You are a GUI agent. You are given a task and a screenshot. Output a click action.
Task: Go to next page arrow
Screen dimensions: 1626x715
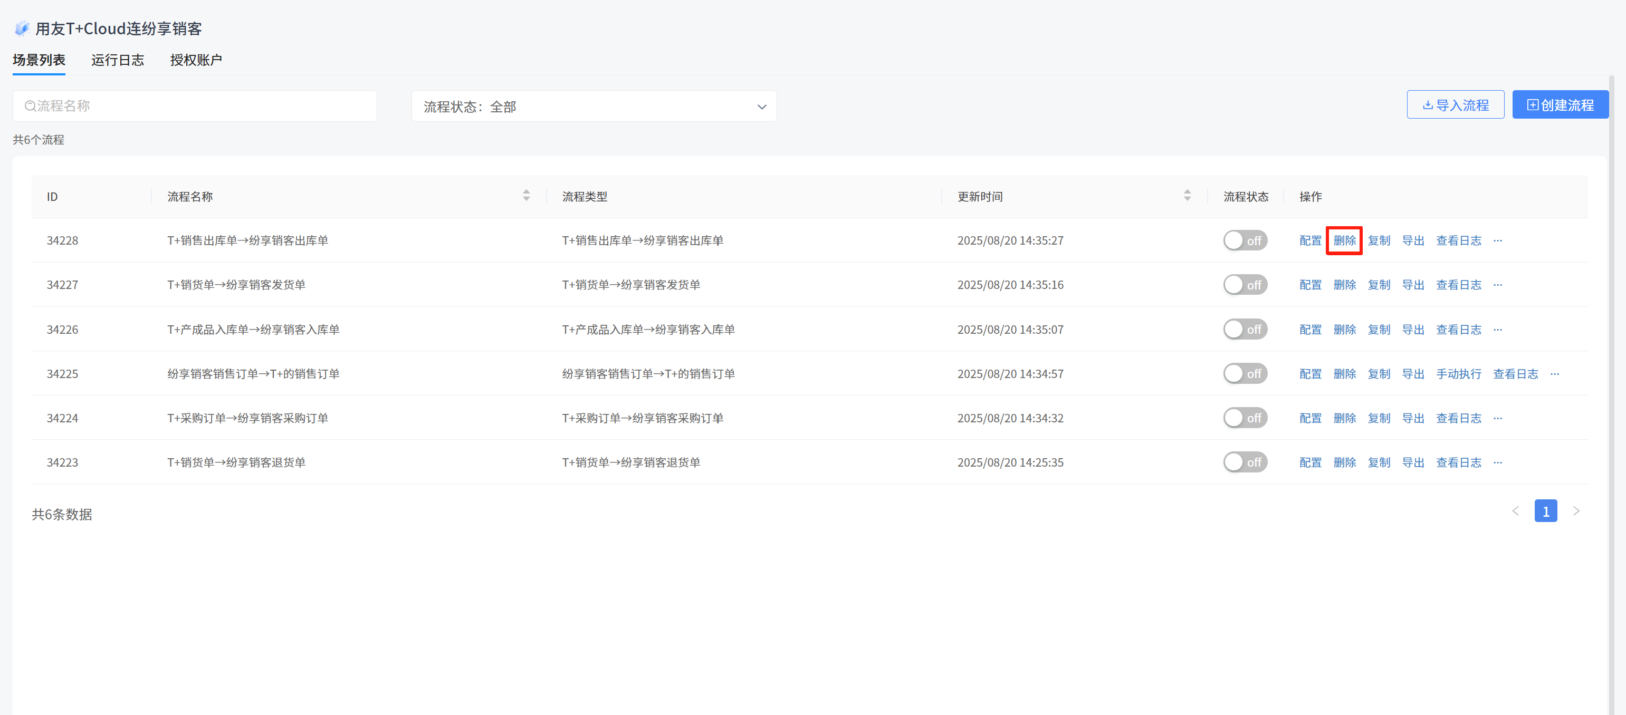1576,511
